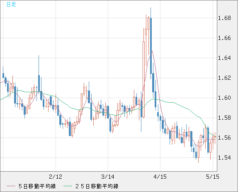
Task: Select the 1.64 price axis label
Action: (224, 58)
